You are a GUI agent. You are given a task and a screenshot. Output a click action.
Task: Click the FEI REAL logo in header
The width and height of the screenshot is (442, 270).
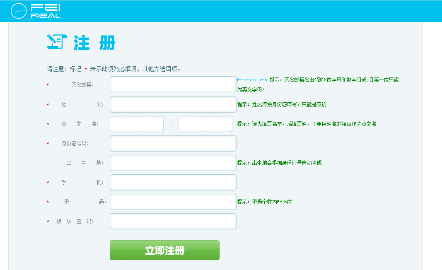36,11
